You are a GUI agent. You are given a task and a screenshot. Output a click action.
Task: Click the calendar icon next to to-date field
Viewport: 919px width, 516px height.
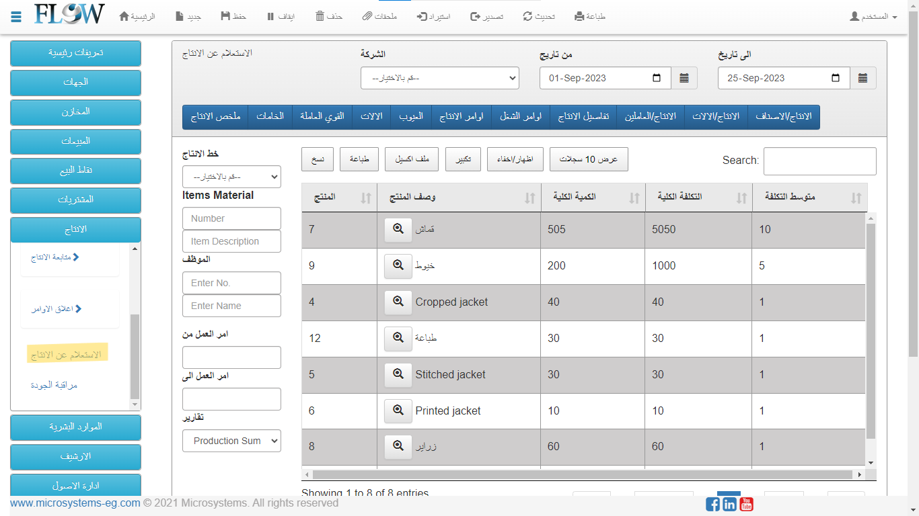[x=862, y=78]
